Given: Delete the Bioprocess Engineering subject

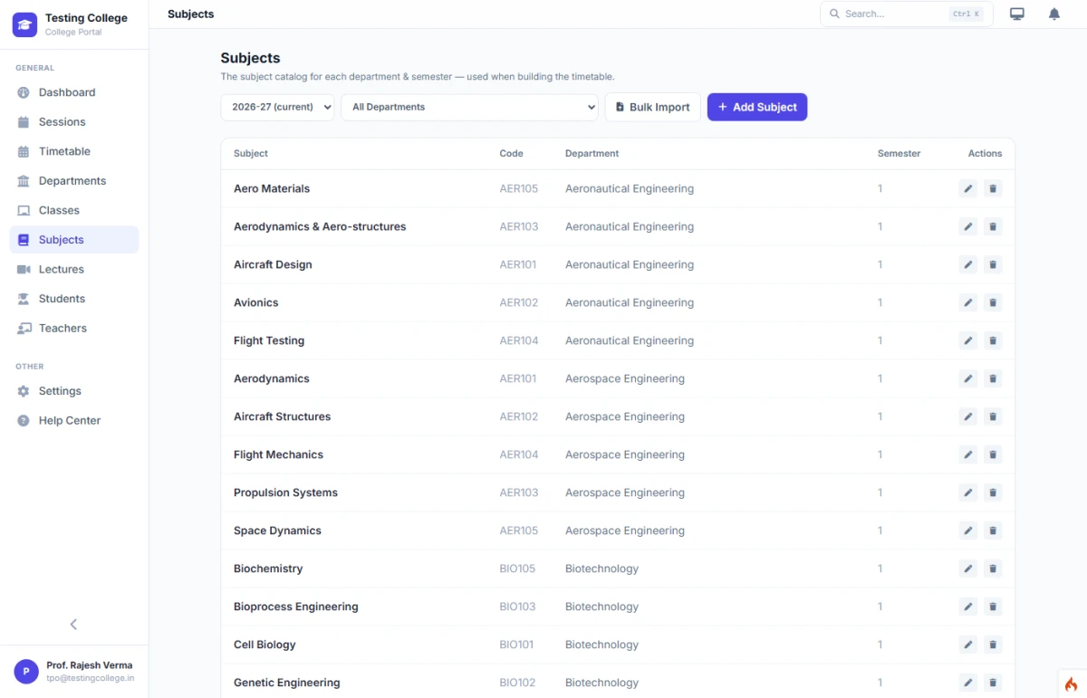Looking at the screenshot, I should click(993, 607).
